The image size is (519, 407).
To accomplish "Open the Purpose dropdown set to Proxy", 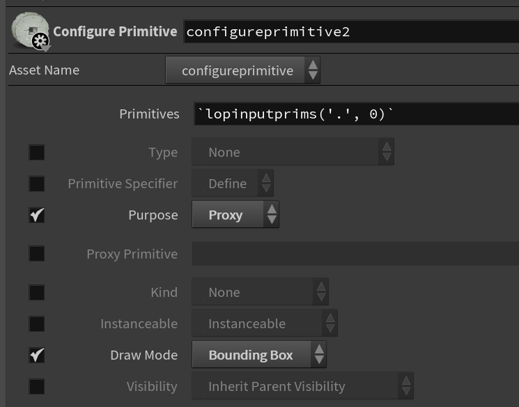I will (x=235, y=215).
